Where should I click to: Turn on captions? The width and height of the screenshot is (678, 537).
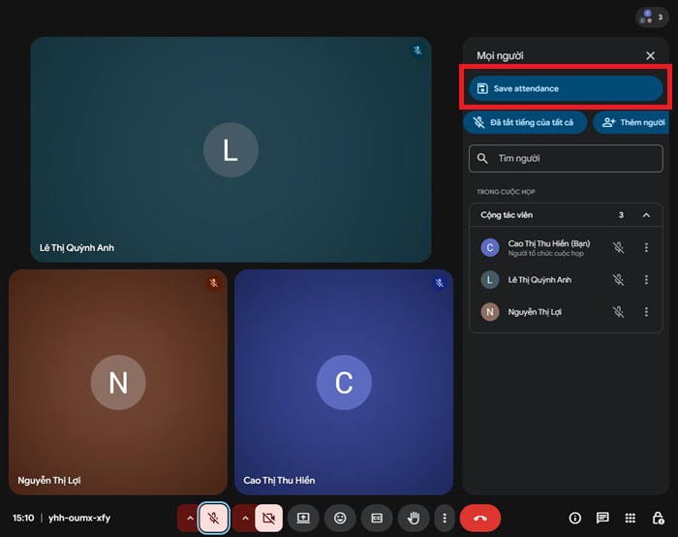coord(377,518)
